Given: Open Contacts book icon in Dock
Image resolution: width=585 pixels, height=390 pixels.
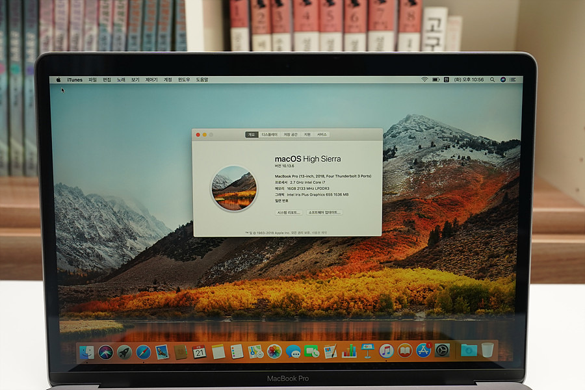Looking at the screenshot, I should point(181,352).
